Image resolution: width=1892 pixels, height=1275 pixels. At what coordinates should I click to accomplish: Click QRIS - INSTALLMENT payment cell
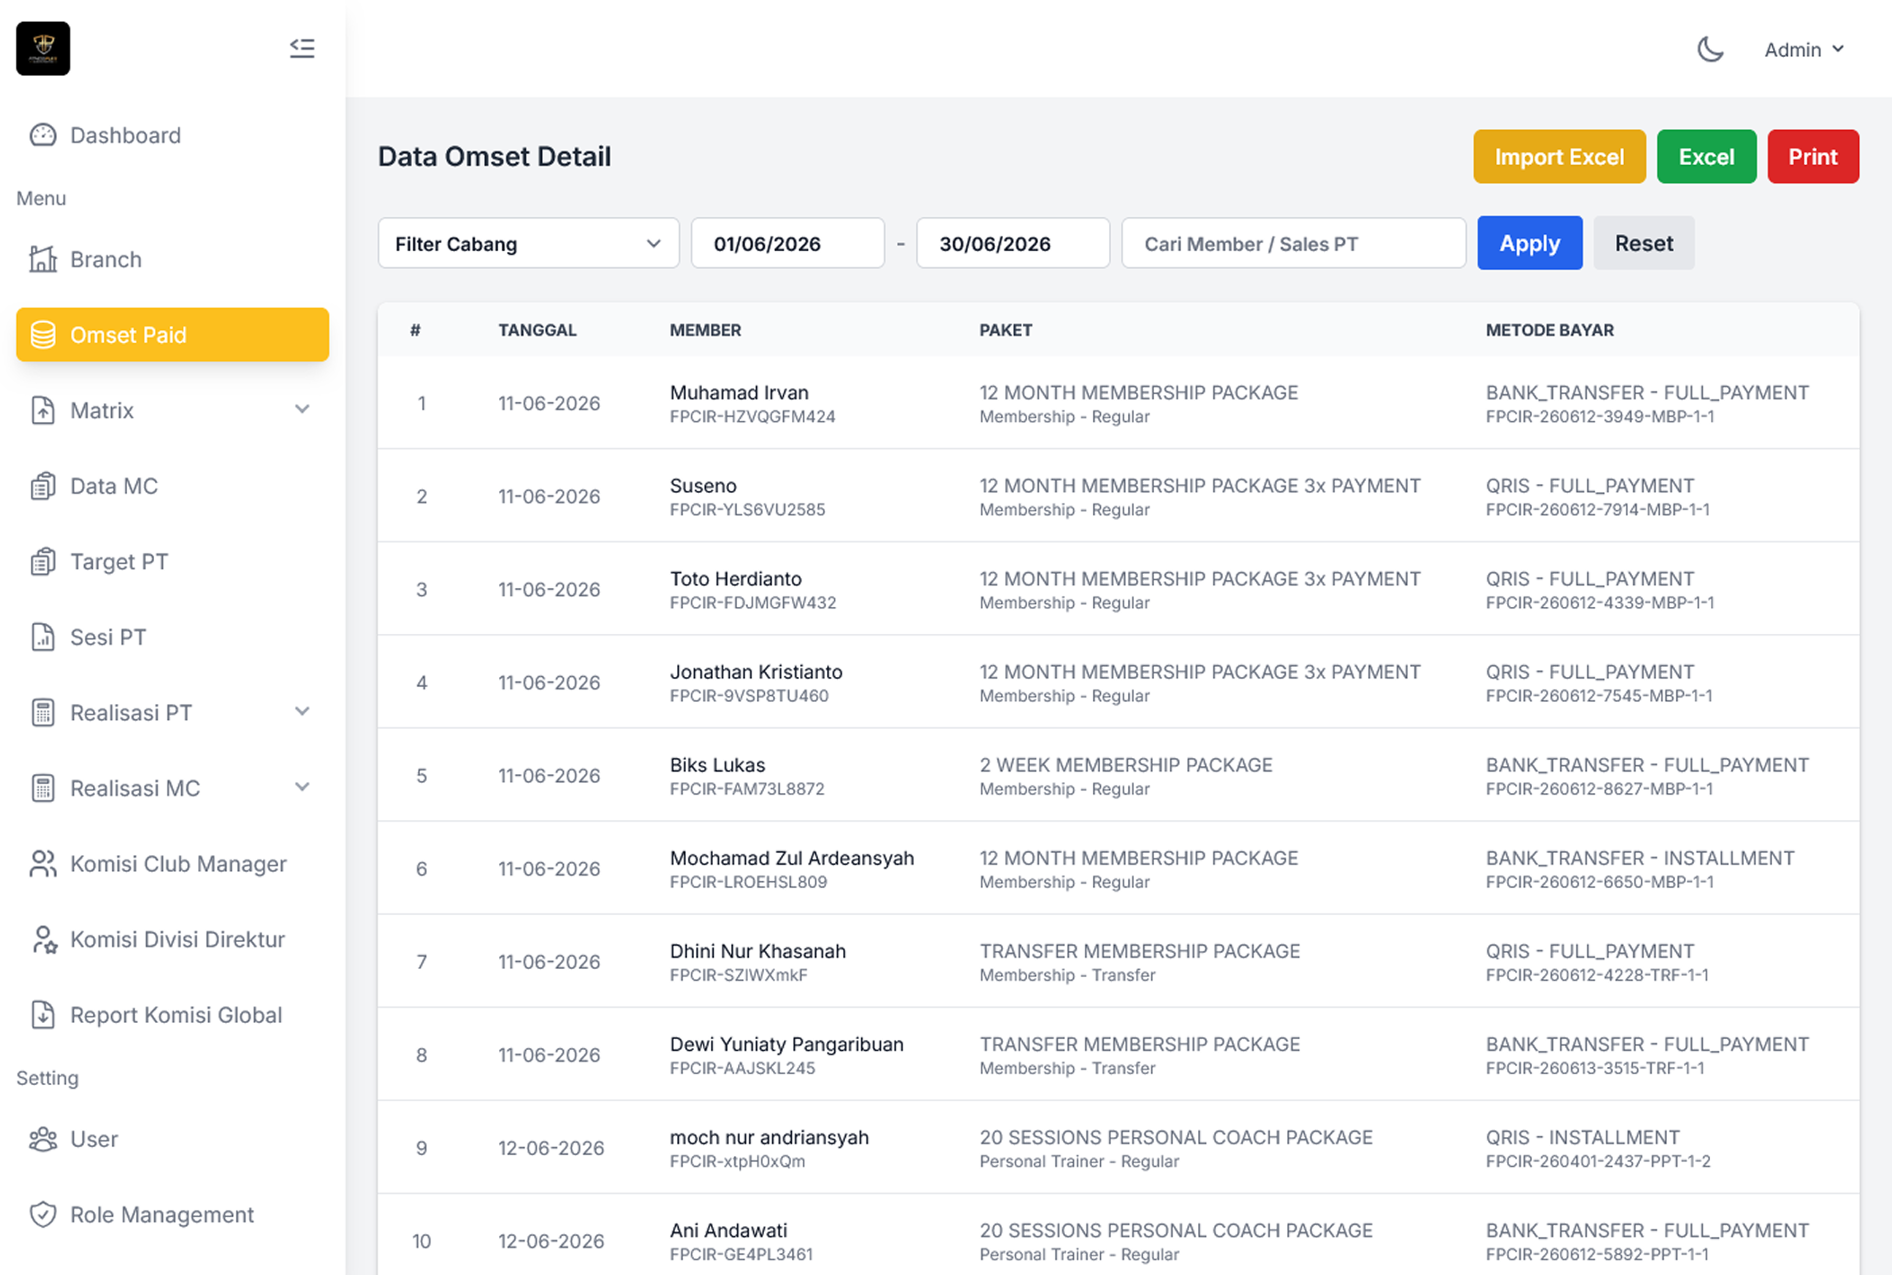[x=1582, y=1137]
